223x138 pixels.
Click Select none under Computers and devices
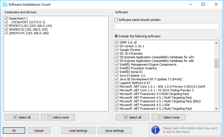point(58,117)
